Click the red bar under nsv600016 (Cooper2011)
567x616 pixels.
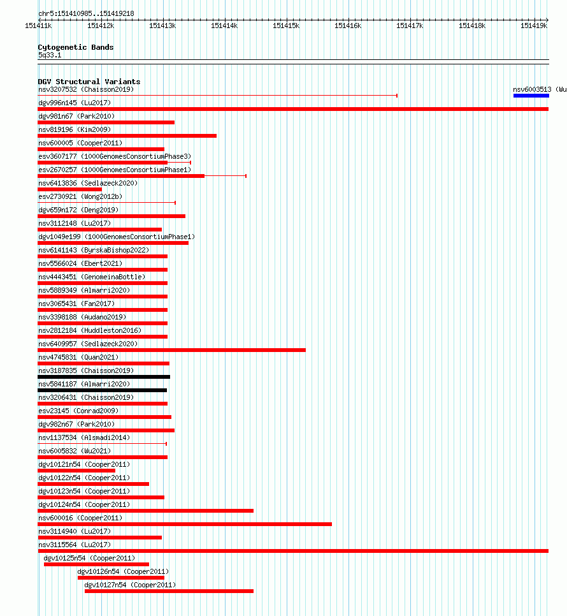point(185,524)
